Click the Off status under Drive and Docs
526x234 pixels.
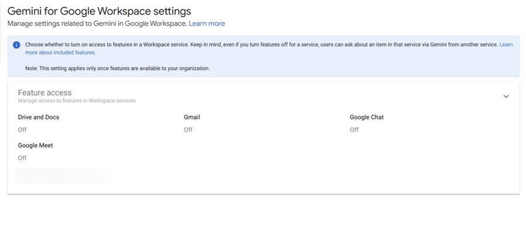[x=22, y=130]
